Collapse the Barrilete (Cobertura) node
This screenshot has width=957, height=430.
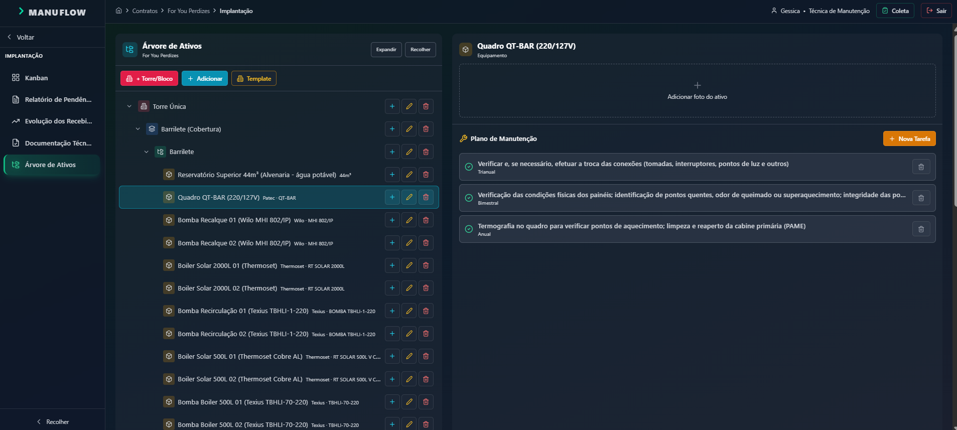click(x=138, y=129)
